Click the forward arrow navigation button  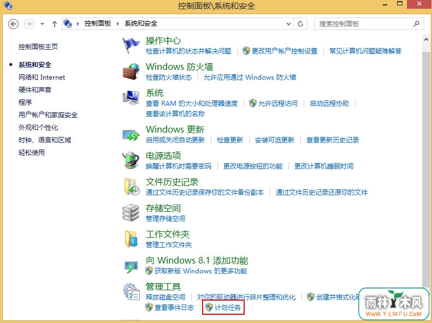pyautogui.click(x=29, y=24)
